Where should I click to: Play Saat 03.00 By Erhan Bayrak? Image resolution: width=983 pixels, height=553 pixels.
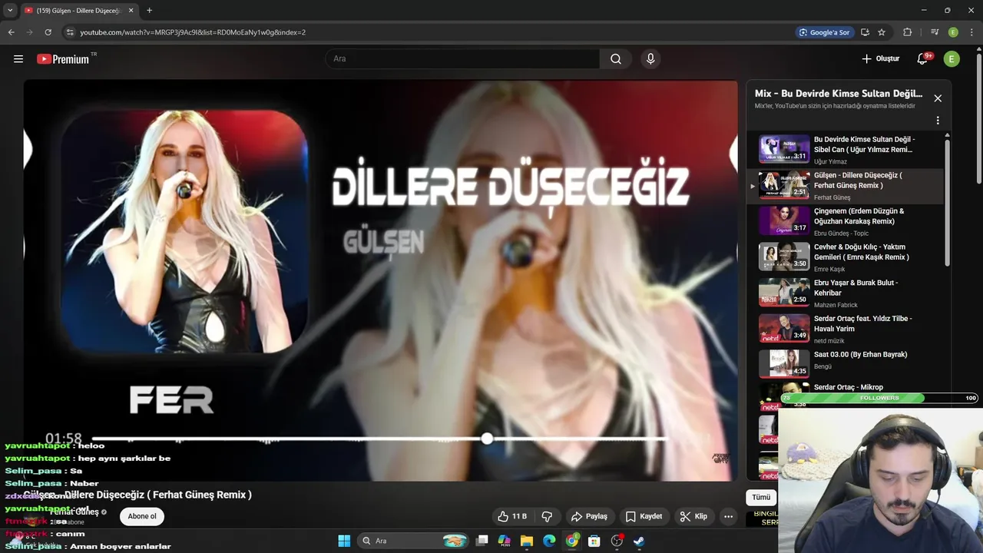pyautogui.click(x=845, y=364)
